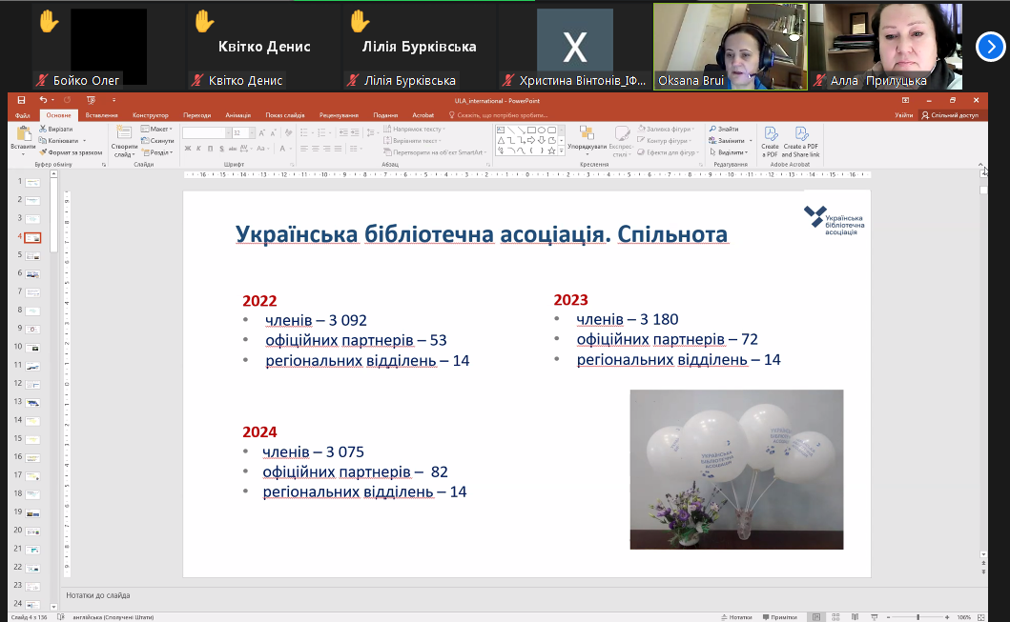1010x622 pixels.
Task: Expand the Виділити (Select) dropdown
Action: [729, 152]
